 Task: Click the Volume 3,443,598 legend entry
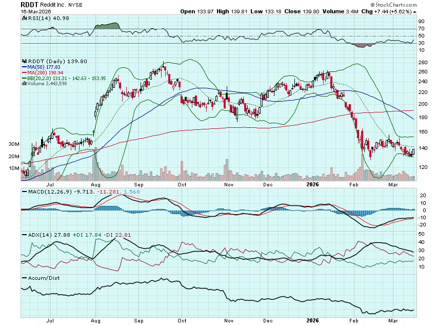point(47,84)
